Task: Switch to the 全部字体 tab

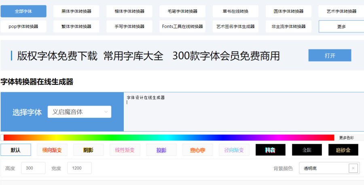Action: click(23, 11)
